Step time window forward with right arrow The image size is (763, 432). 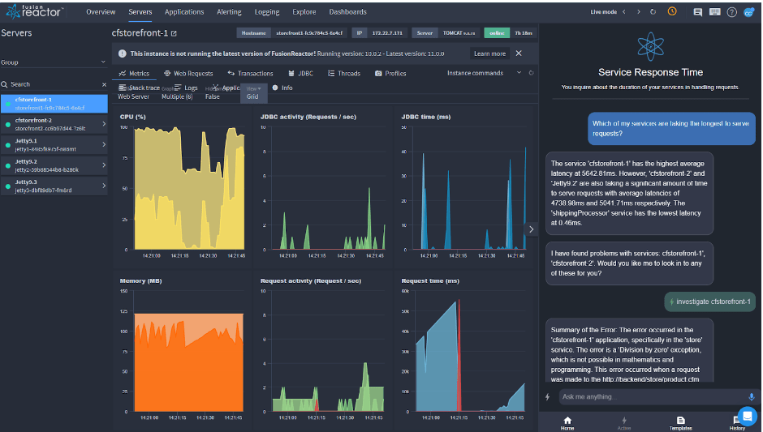pos(639,11)
